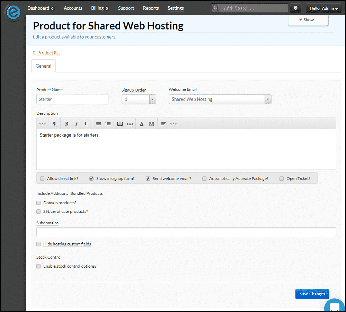Enable the Allow direct link checkbox
This screenshot has width=346, height=312.
pos(42,179)
